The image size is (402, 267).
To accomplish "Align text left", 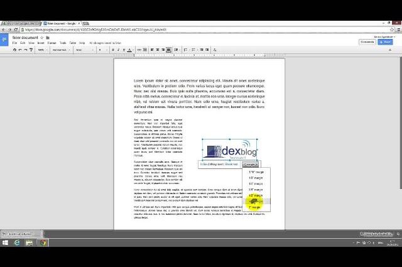I will (x=152, y=50).
